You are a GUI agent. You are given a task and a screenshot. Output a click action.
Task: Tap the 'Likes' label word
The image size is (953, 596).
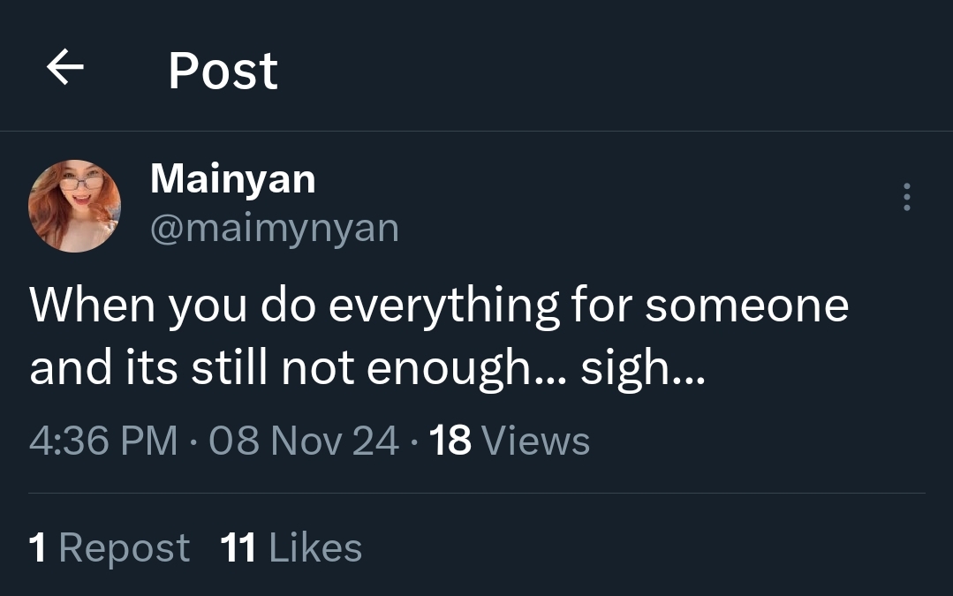pyautogui.click(x=315, y=547)
